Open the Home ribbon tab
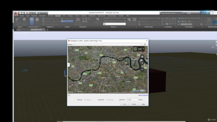The image size is (217, 122). coord(22,16)
